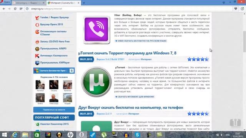The width and height of the screenshot is (246, 138).
Task: Open HP application from taskbar
Action: [70, 135]
